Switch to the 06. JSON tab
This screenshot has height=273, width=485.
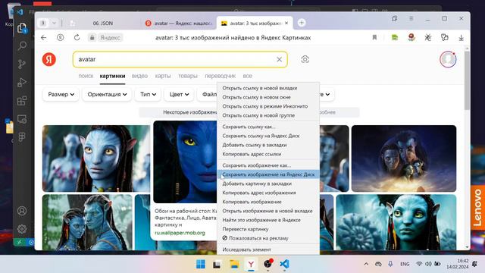click(103, 24)
